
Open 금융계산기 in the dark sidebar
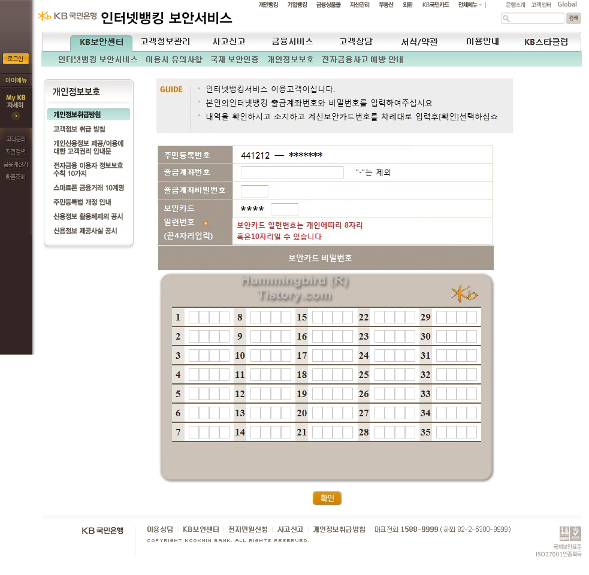(x=16, y=165)
